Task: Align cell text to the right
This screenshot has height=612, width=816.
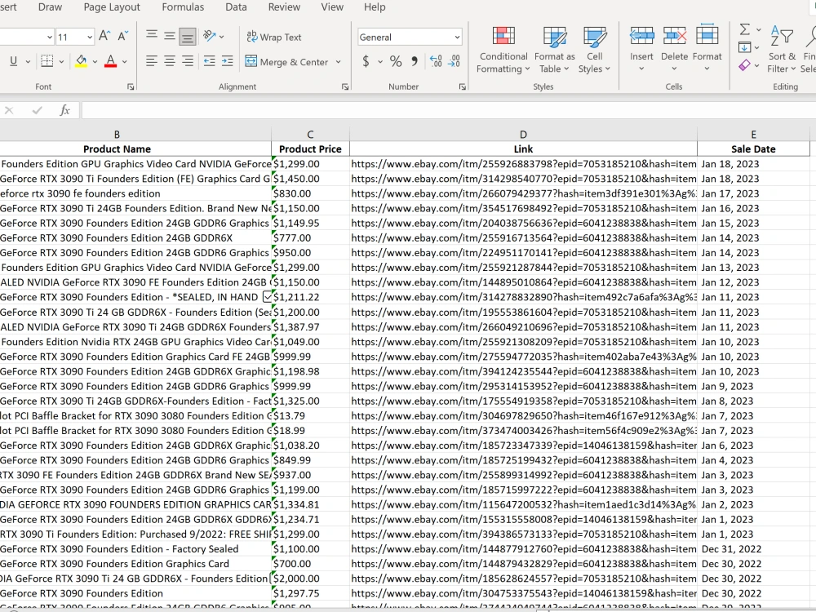Action: [188, 61]
